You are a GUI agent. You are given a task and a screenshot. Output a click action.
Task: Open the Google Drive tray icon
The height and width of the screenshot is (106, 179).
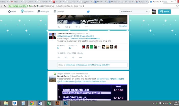point(170,103)
